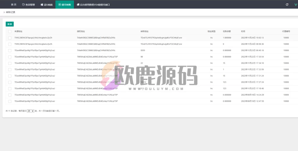Toggle the select-all checkbox in the table header

point(10,31)
